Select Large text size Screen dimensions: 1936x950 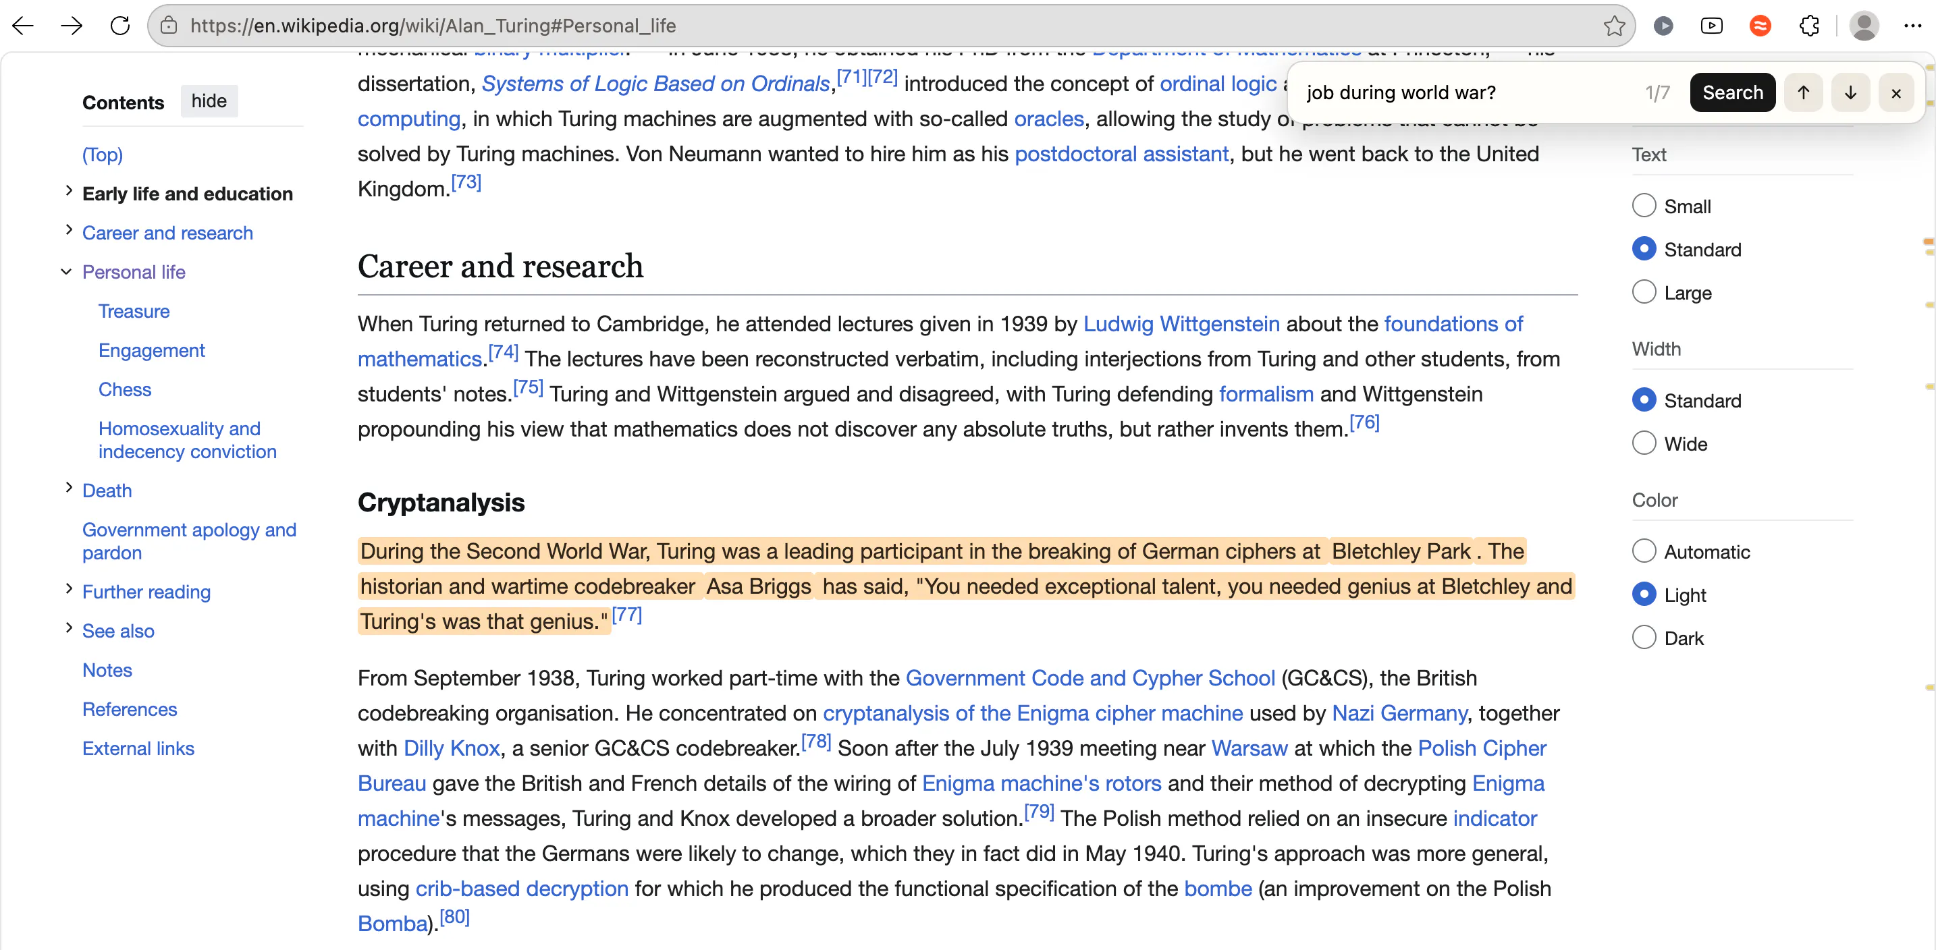pos(1644,292)
